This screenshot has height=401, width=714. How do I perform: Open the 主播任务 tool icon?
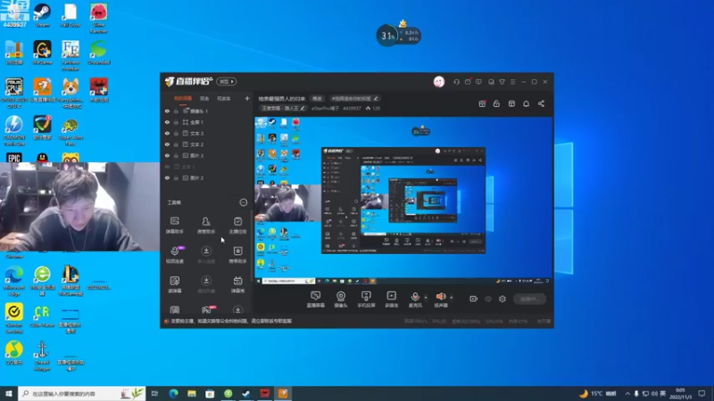click(x=237, y=225)
